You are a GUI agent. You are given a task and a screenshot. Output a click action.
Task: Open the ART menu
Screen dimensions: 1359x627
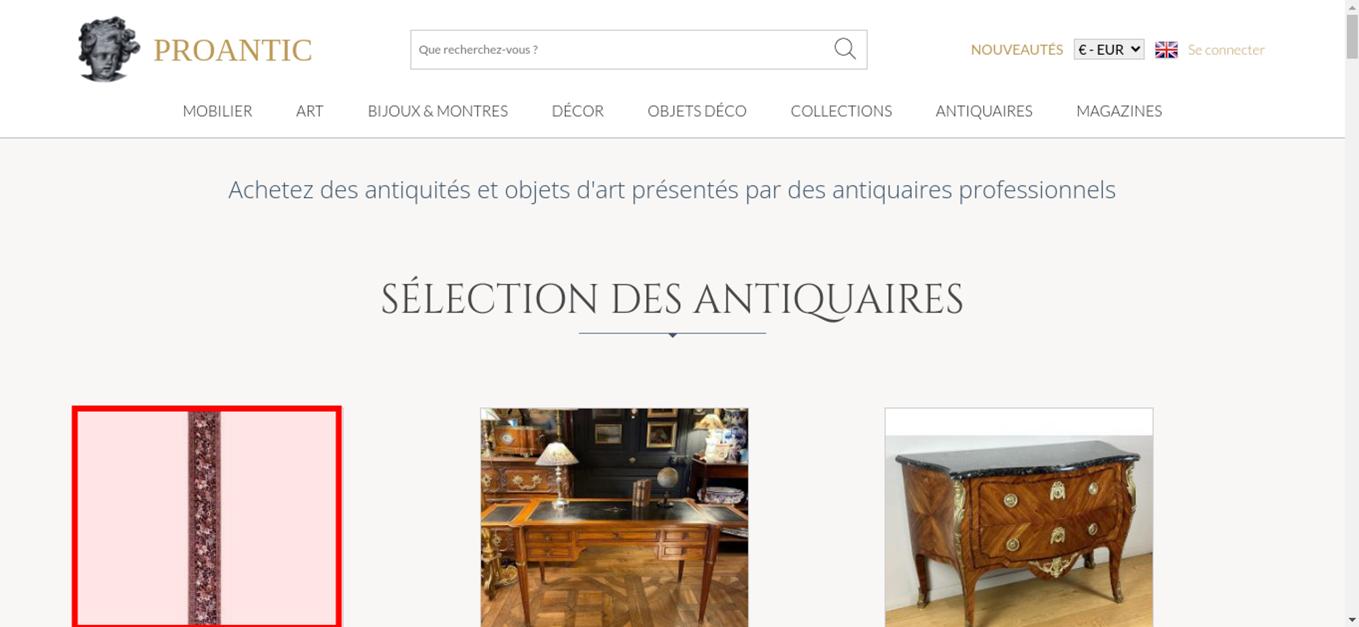tap(310, 111)
